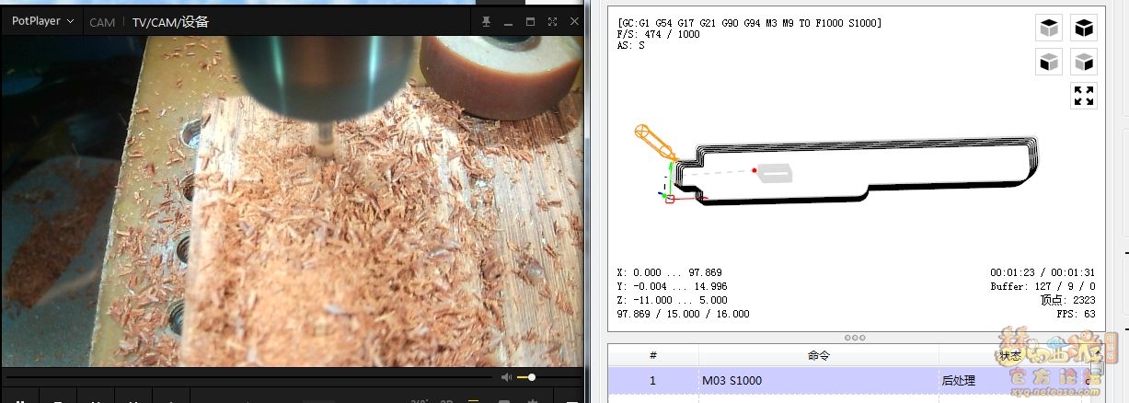Open the PotPlayer main menu dropdown
Viewport: 1129px width, 403px height.
pos(42,22)
